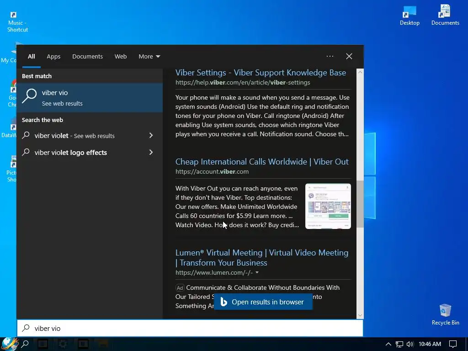Image resolution: width=468 pixels, height=351 pixels.
Task: Switch to the Documents search tab
Action: click(x=87, y=56)
